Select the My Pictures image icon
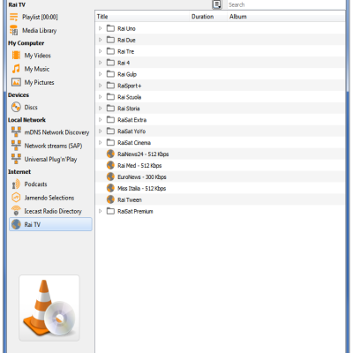Screen dimensions: 353x353 pos(16,82)
